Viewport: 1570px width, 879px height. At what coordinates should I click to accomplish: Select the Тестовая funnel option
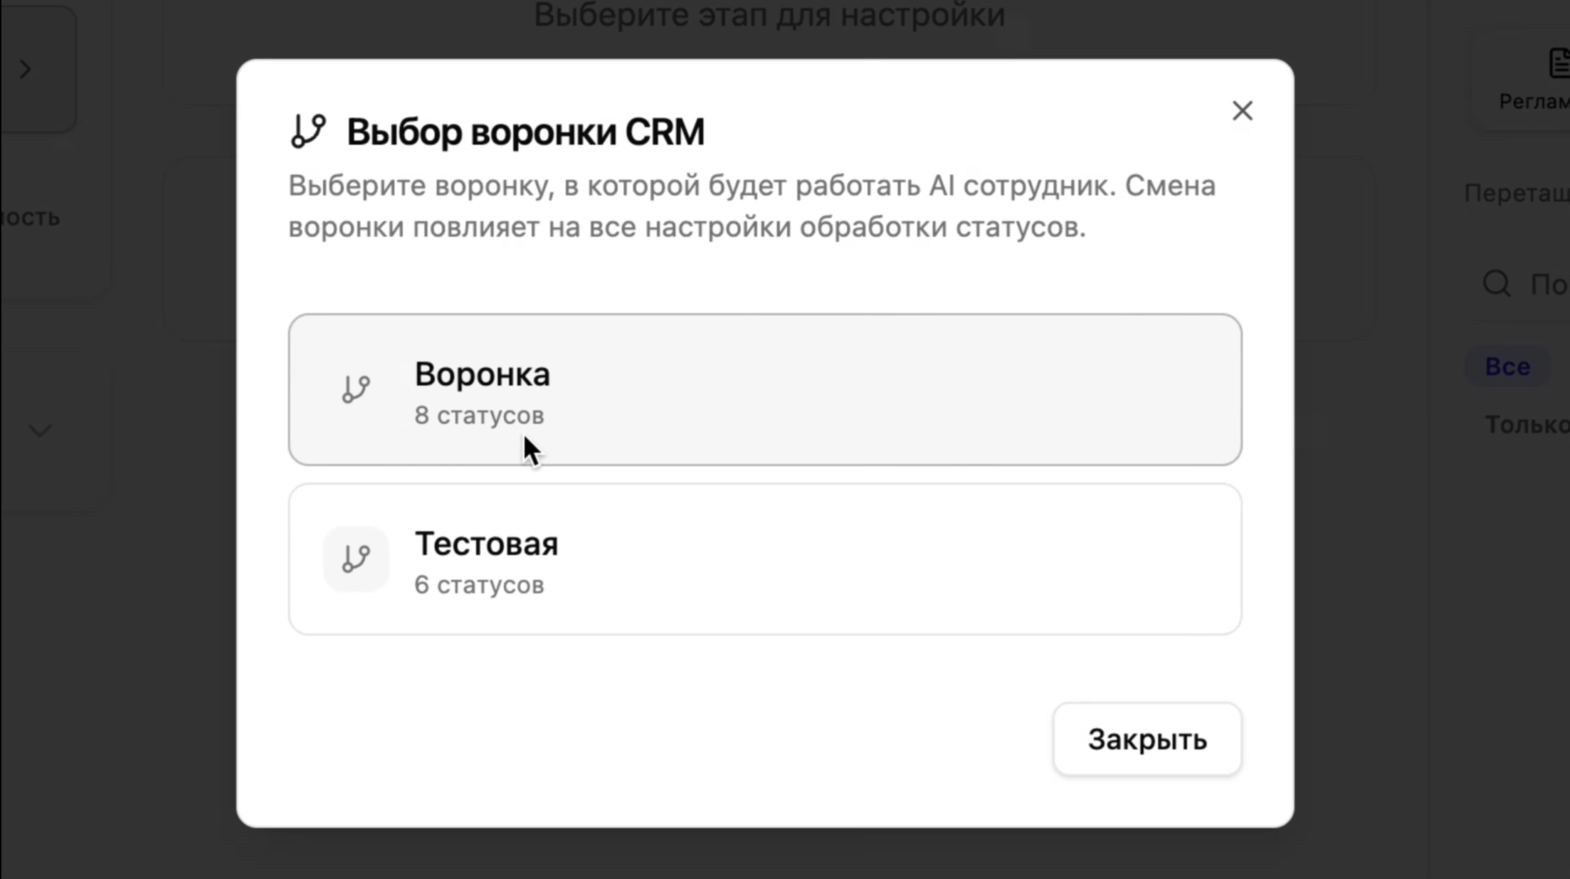tap(765, 559)
